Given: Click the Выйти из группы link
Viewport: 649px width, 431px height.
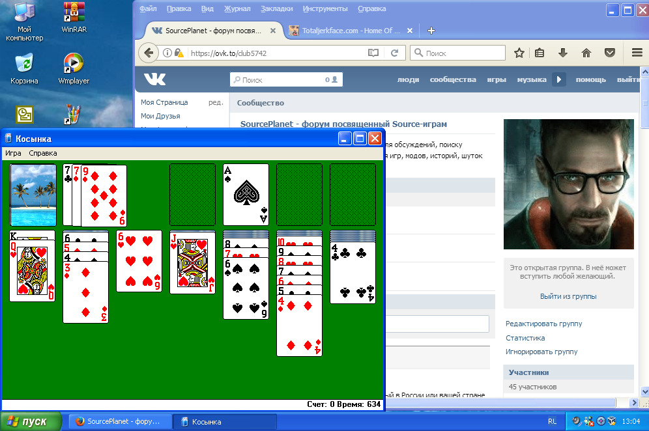Looking at the screenshot, I should click(x=568, y=296).
